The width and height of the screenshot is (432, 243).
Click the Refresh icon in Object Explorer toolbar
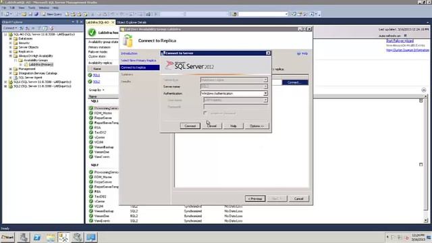click(45, 28)
